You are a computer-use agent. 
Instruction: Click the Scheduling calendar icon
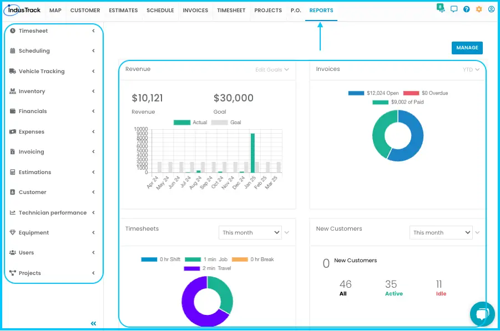point(12,50)
